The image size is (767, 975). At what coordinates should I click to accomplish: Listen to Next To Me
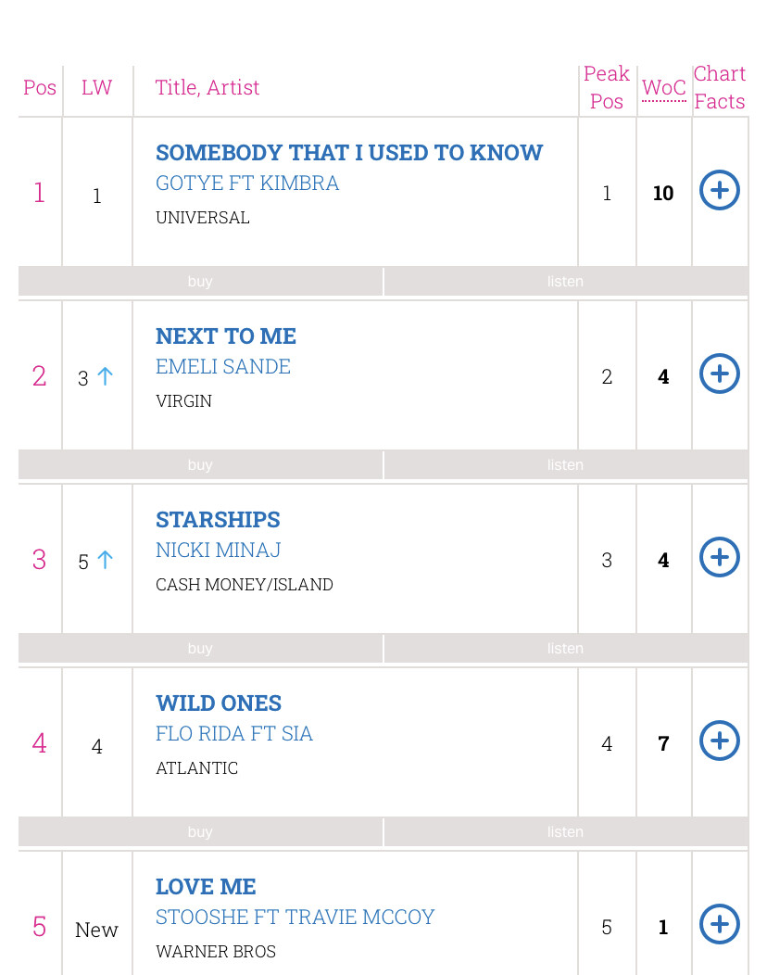click(x=566, y=465)
